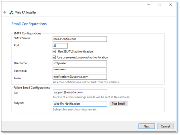Click the Test Email button
The width and height of the screenshot is (180, 135).
pyautogui.click(x=118, y=104)
